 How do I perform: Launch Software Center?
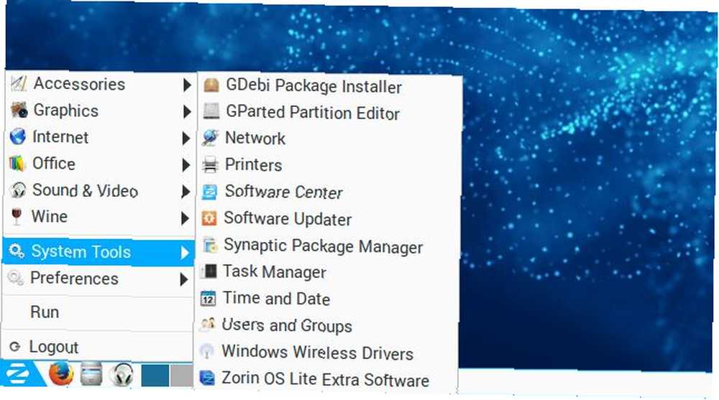(327, 192)
